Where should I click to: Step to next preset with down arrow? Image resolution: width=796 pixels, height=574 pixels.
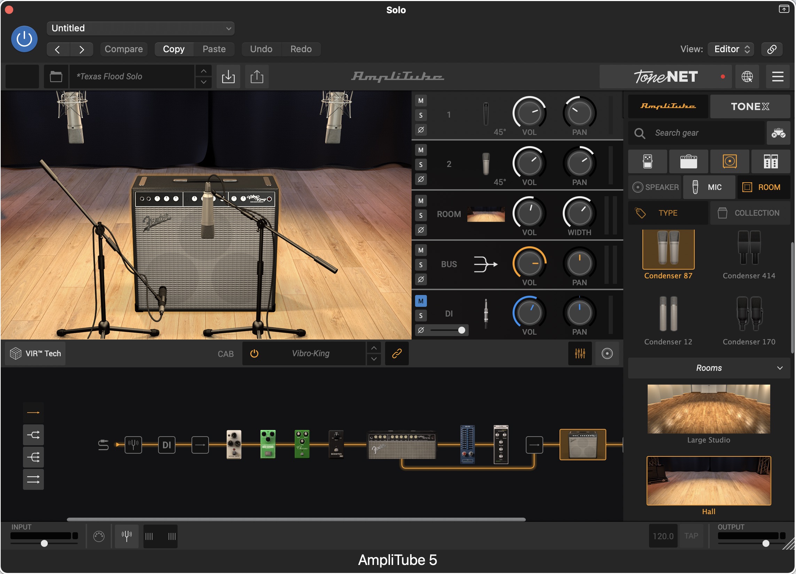pyautogui.click(x=204, y=82)
